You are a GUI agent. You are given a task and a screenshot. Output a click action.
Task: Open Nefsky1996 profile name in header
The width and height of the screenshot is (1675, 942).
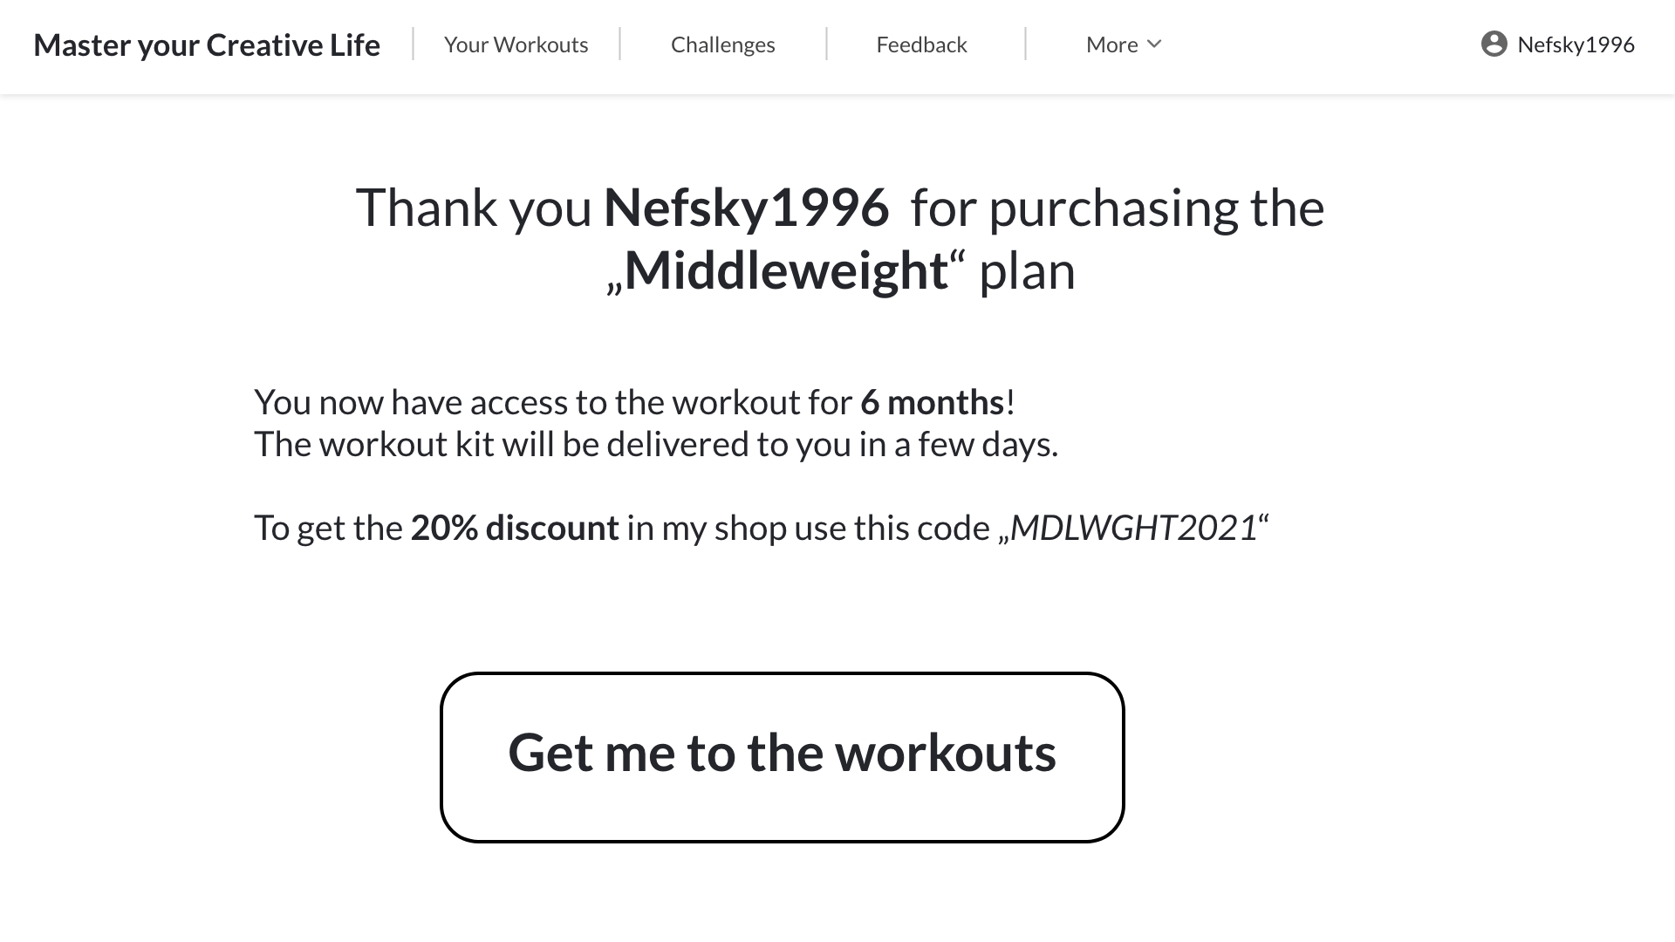[1576, 44]
